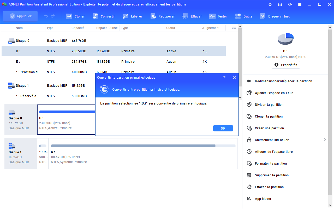334x209 pixels.
Task: Click the Capacité column header
Action: pyautogui.click(x=78, y=28)
